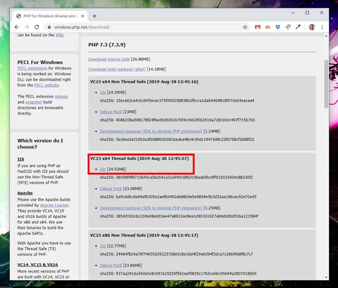Click the browser forward arrow
The image size is (338, 288).
27,27
